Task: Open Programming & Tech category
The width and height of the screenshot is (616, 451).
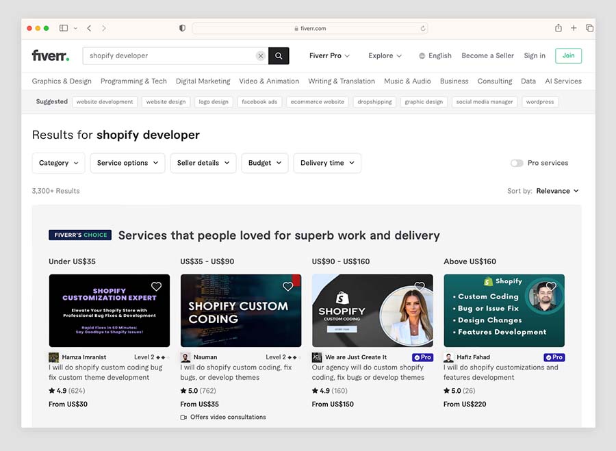Action: [x=133, y=81]
